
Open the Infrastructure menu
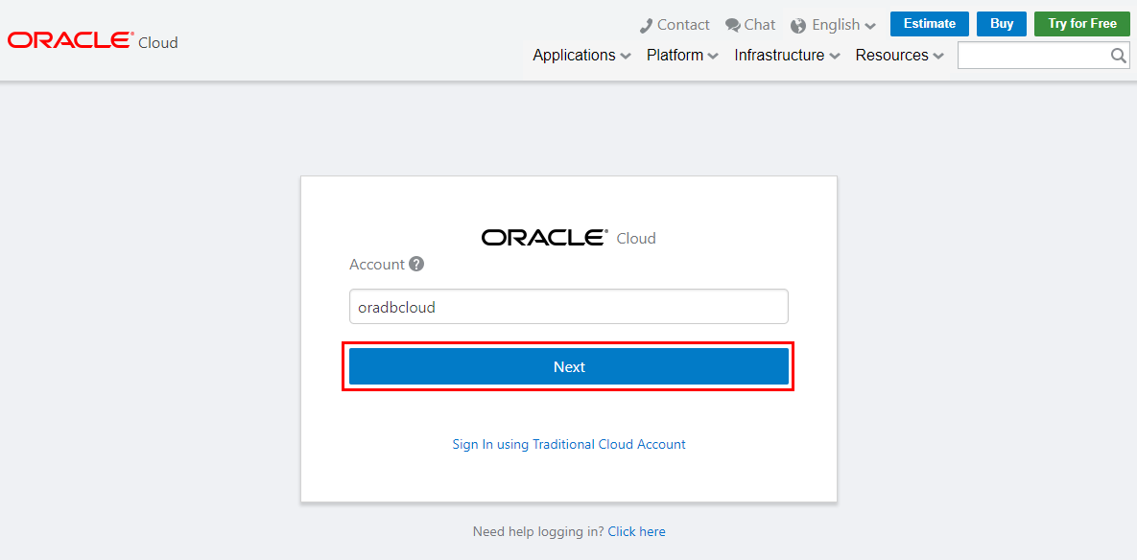tap(787, 55)
